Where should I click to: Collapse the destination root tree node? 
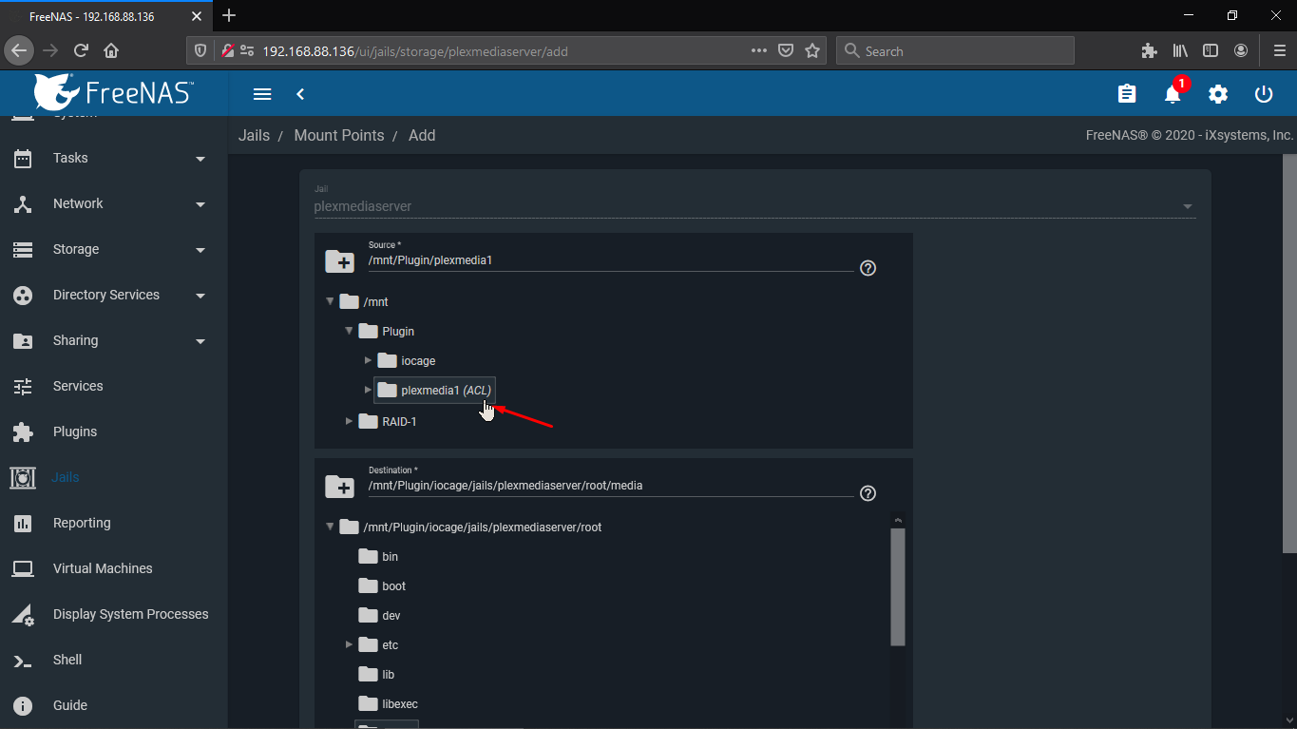tap(330, 527)
